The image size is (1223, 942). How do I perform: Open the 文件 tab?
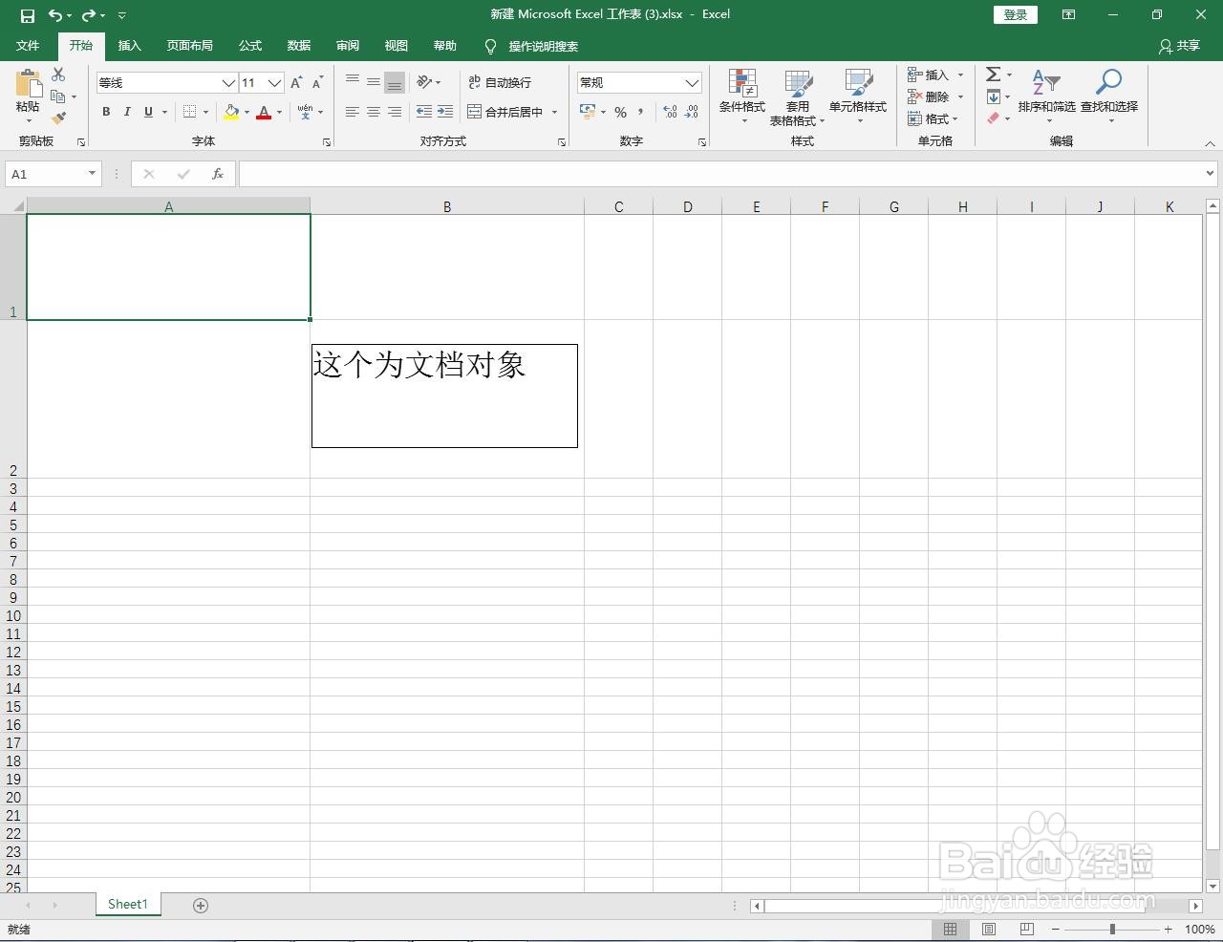coord(28,46)
